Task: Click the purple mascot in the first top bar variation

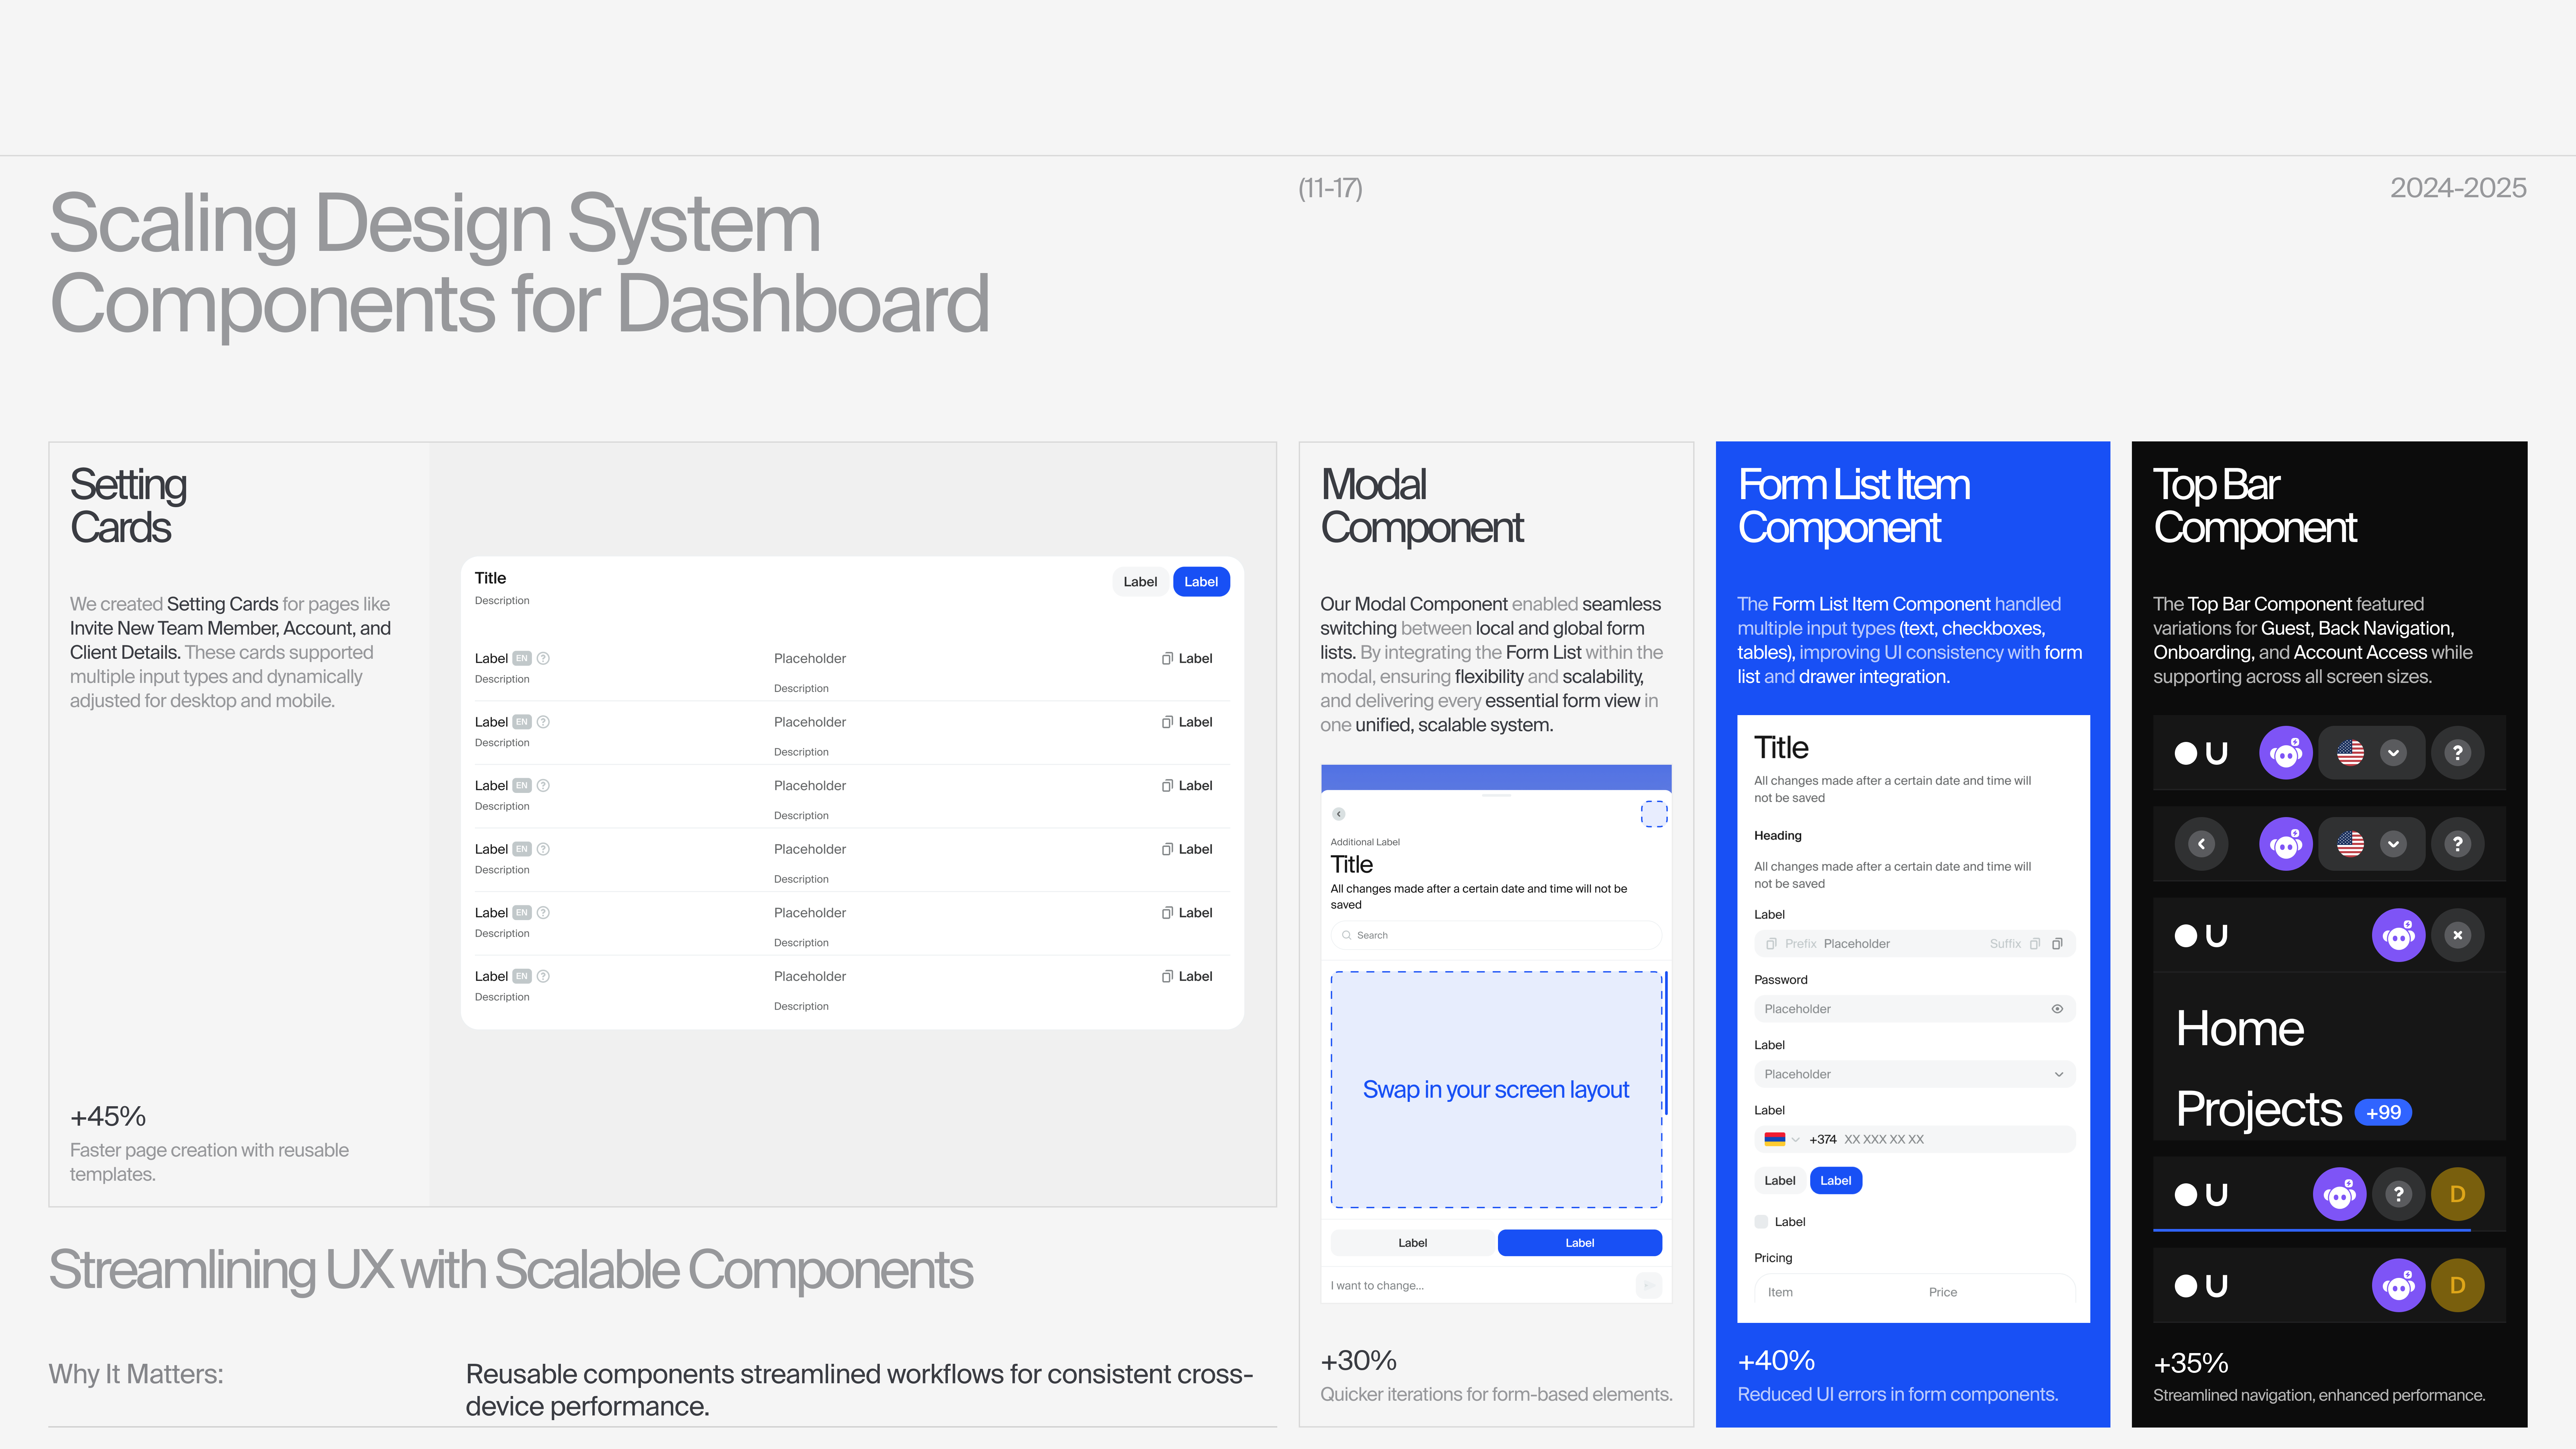Action: (x=2286, y=753)
